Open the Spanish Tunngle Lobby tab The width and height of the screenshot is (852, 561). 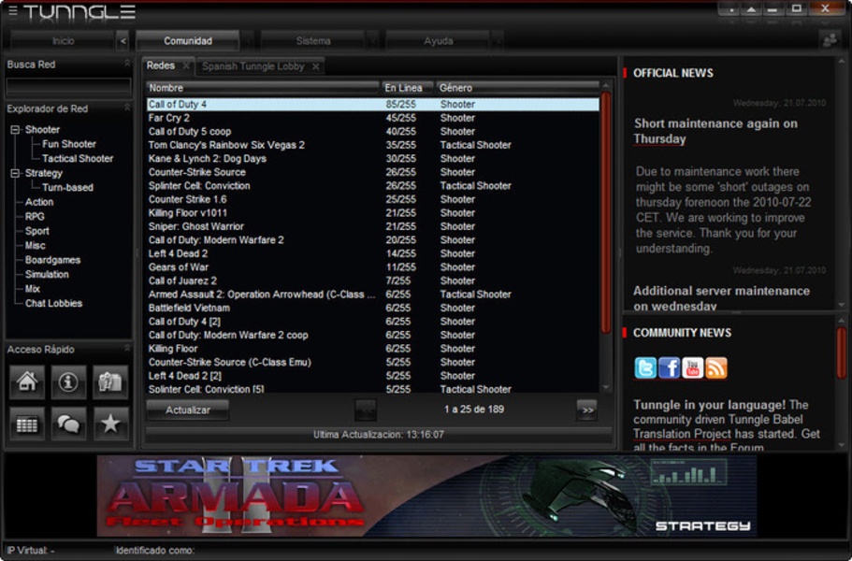pyautogui.click(x=253, y=66)
